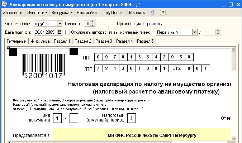The width and height of the screenshot is (242, 143).
Task: Close the declaration window
Action: 238,4
